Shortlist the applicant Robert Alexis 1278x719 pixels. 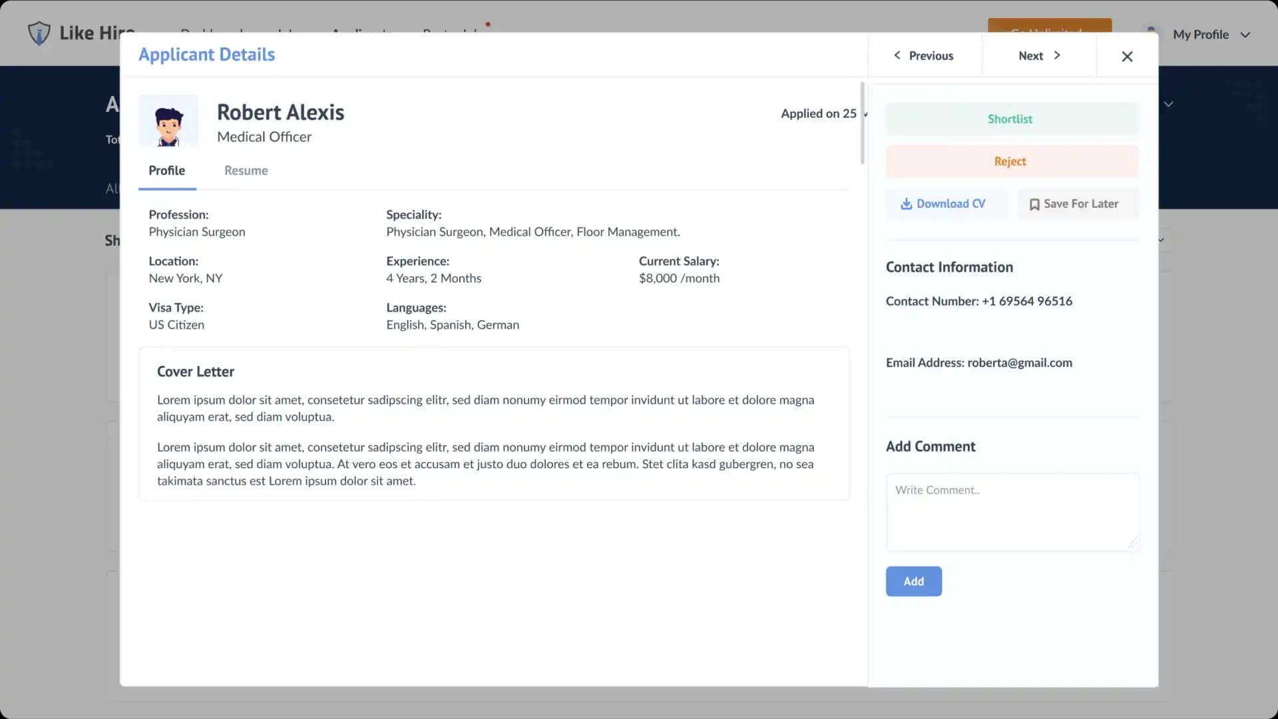coord(1010,119)
